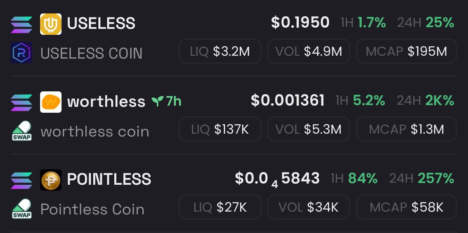Open the USELESS token logo

point(51,24)
